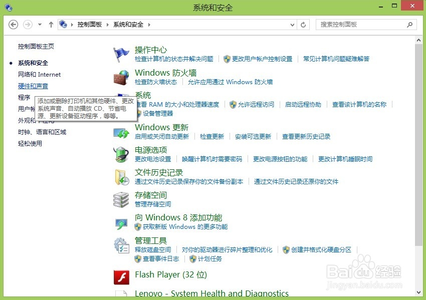This screenshot has width=426, height=300.
Task: Open the Power Options battery icon
Action: (121, 154)
